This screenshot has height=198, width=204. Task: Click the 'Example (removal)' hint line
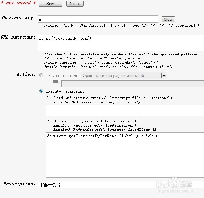tap(108, 67)
